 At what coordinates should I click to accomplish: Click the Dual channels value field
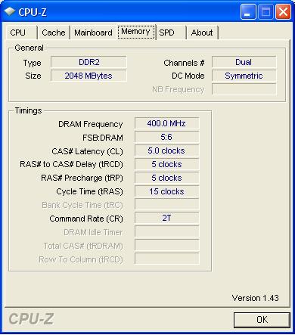tap(244, 62)
